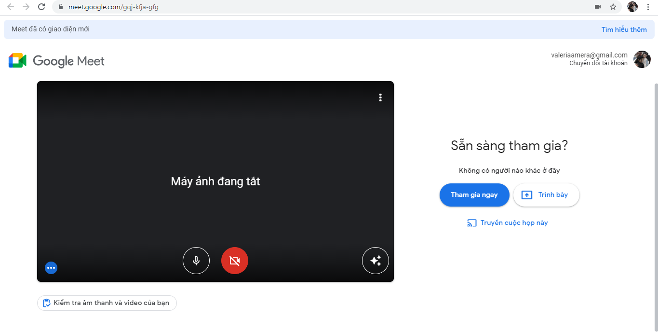This screenshot has height=333, width=658.
Task: Open account avatar beside valeriaamera@gmail.com
Action: click(642, 59)
